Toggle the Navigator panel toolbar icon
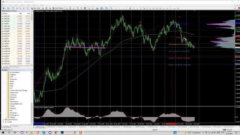The width and height of the screenshot is (240, 135). tap(20, 8)
